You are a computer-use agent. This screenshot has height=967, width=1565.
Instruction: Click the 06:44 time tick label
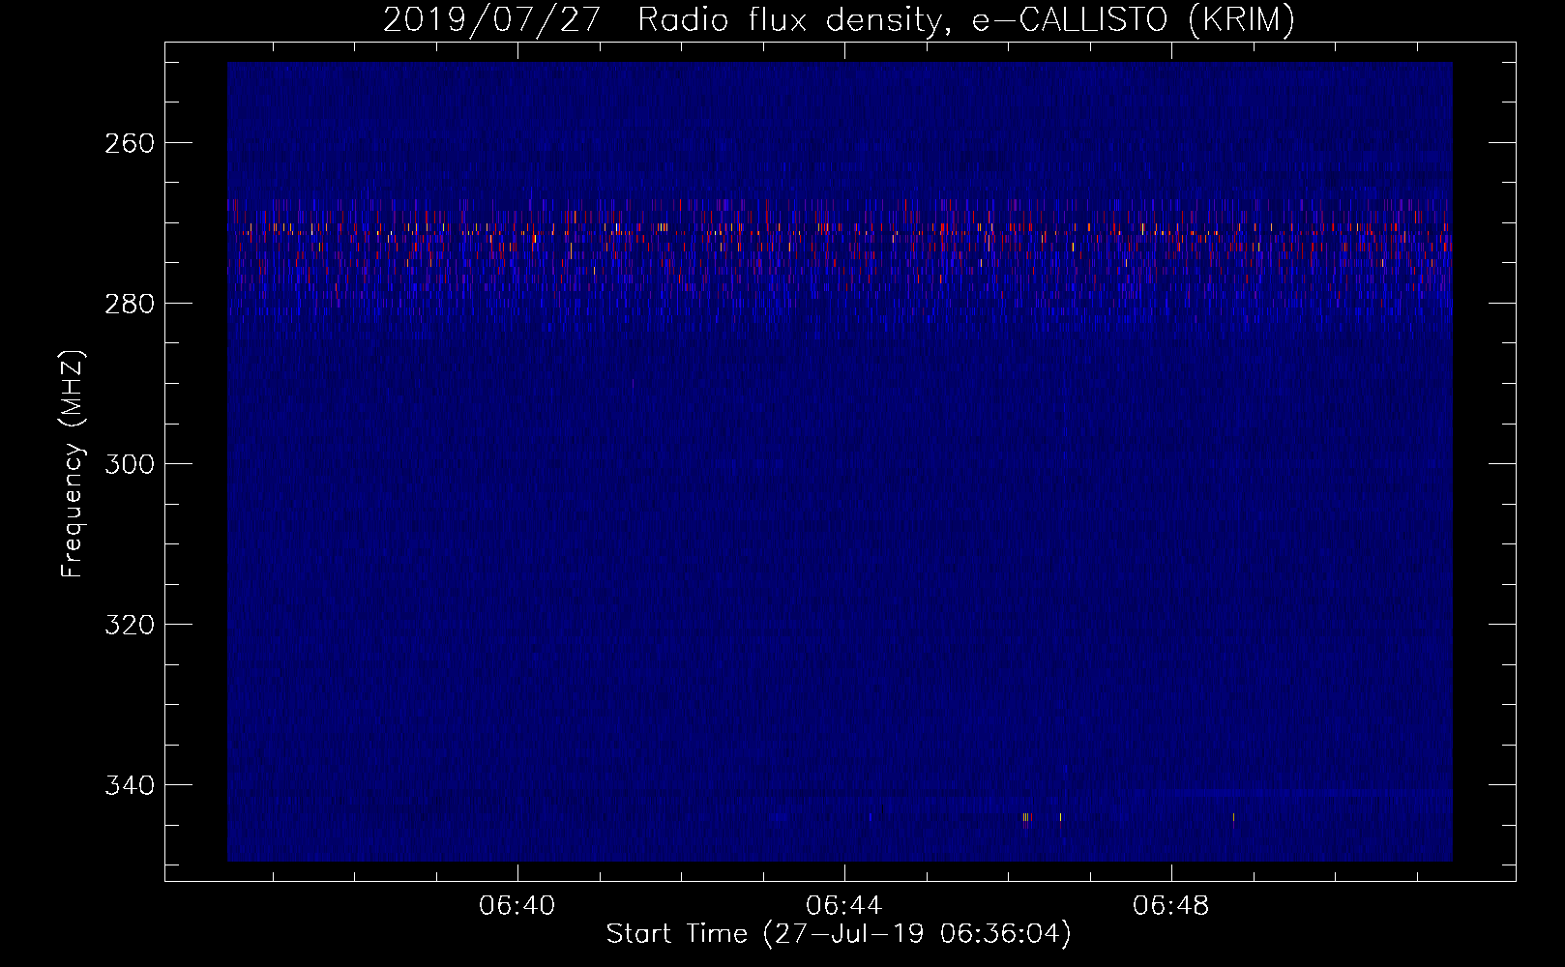click(x=844, y=906)
